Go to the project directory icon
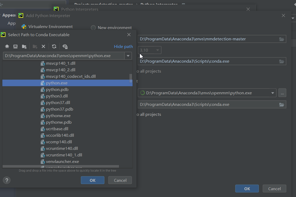The height and width of the screenshot is (197, 296). (24, 47)
